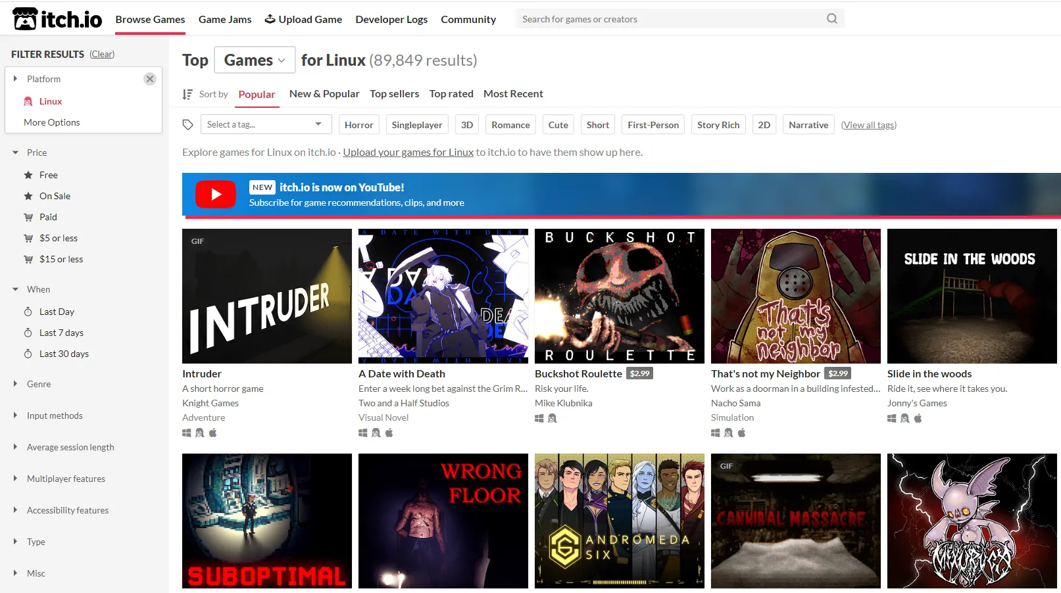This screenshot has width=1061, height=593.
Task: Open the Games type dropdown
Action: tap(255, 60)
